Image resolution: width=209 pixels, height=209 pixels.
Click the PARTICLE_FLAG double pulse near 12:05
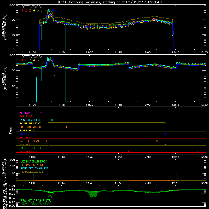click(x=157, y=141)
